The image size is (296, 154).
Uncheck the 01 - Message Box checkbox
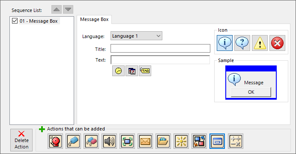[15, 21]
